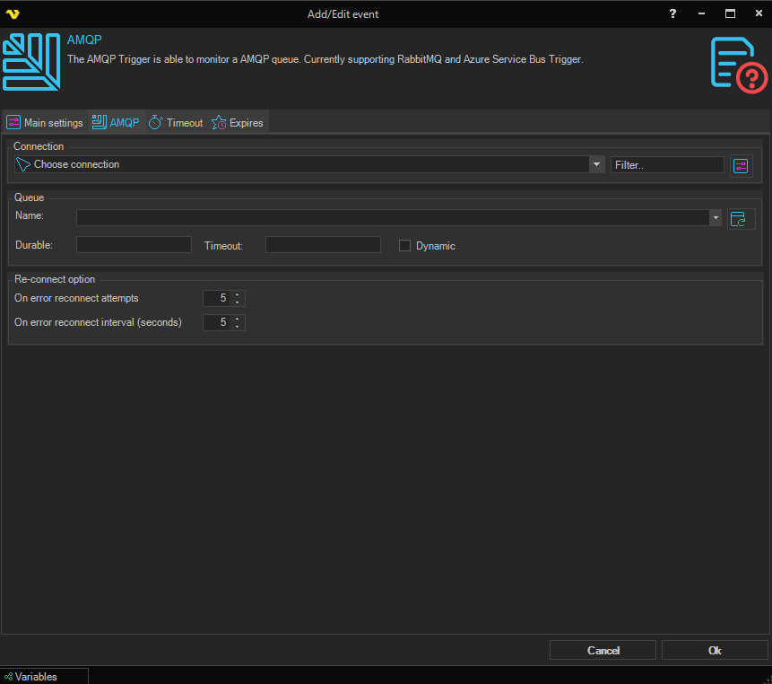Click the Durable input field
772x684 pixels.
tap(134, 245)
